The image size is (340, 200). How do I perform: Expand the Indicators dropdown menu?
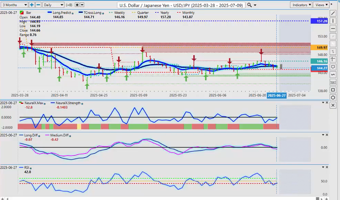[301, 5]
